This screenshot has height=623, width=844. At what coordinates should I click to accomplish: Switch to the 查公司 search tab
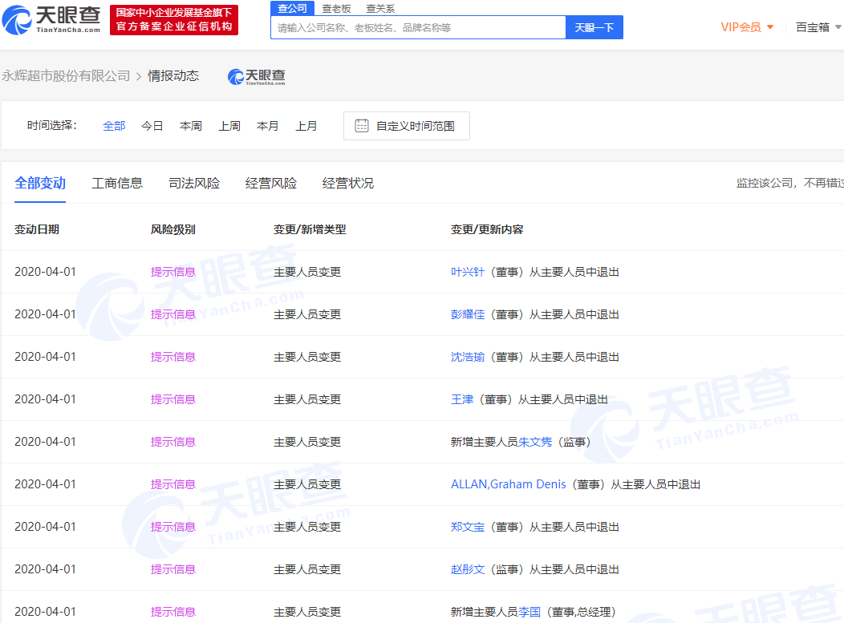292,9
